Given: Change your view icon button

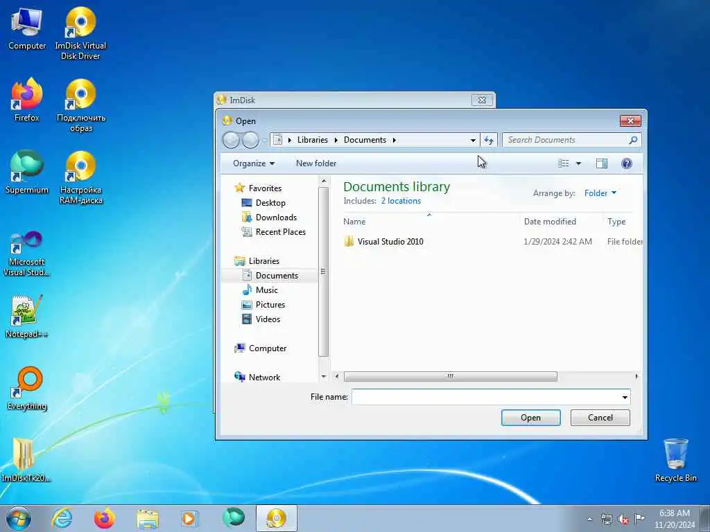Looking at the screenshot, I should pyautogui.click(x=563, y=163).
